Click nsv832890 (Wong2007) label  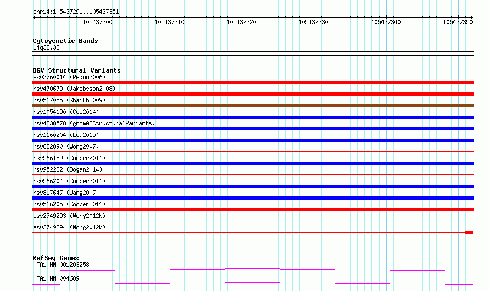66,146
